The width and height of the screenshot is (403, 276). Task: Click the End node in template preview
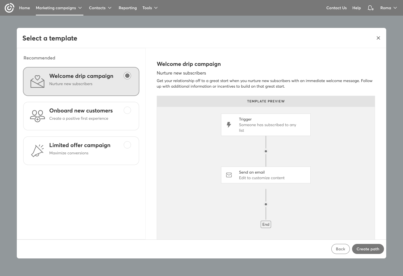266,224
